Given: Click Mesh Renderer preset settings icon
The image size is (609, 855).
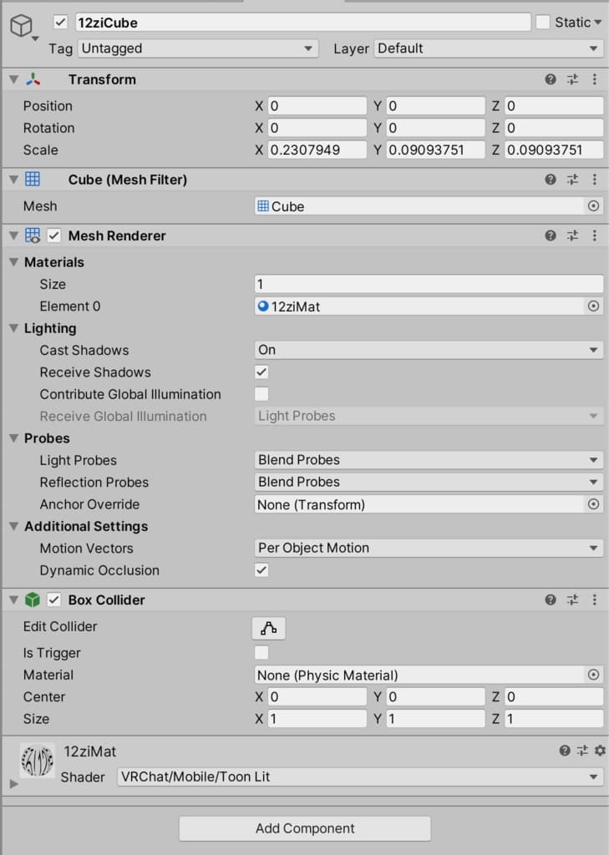Looking at the screenshot, I should point(572,235).
